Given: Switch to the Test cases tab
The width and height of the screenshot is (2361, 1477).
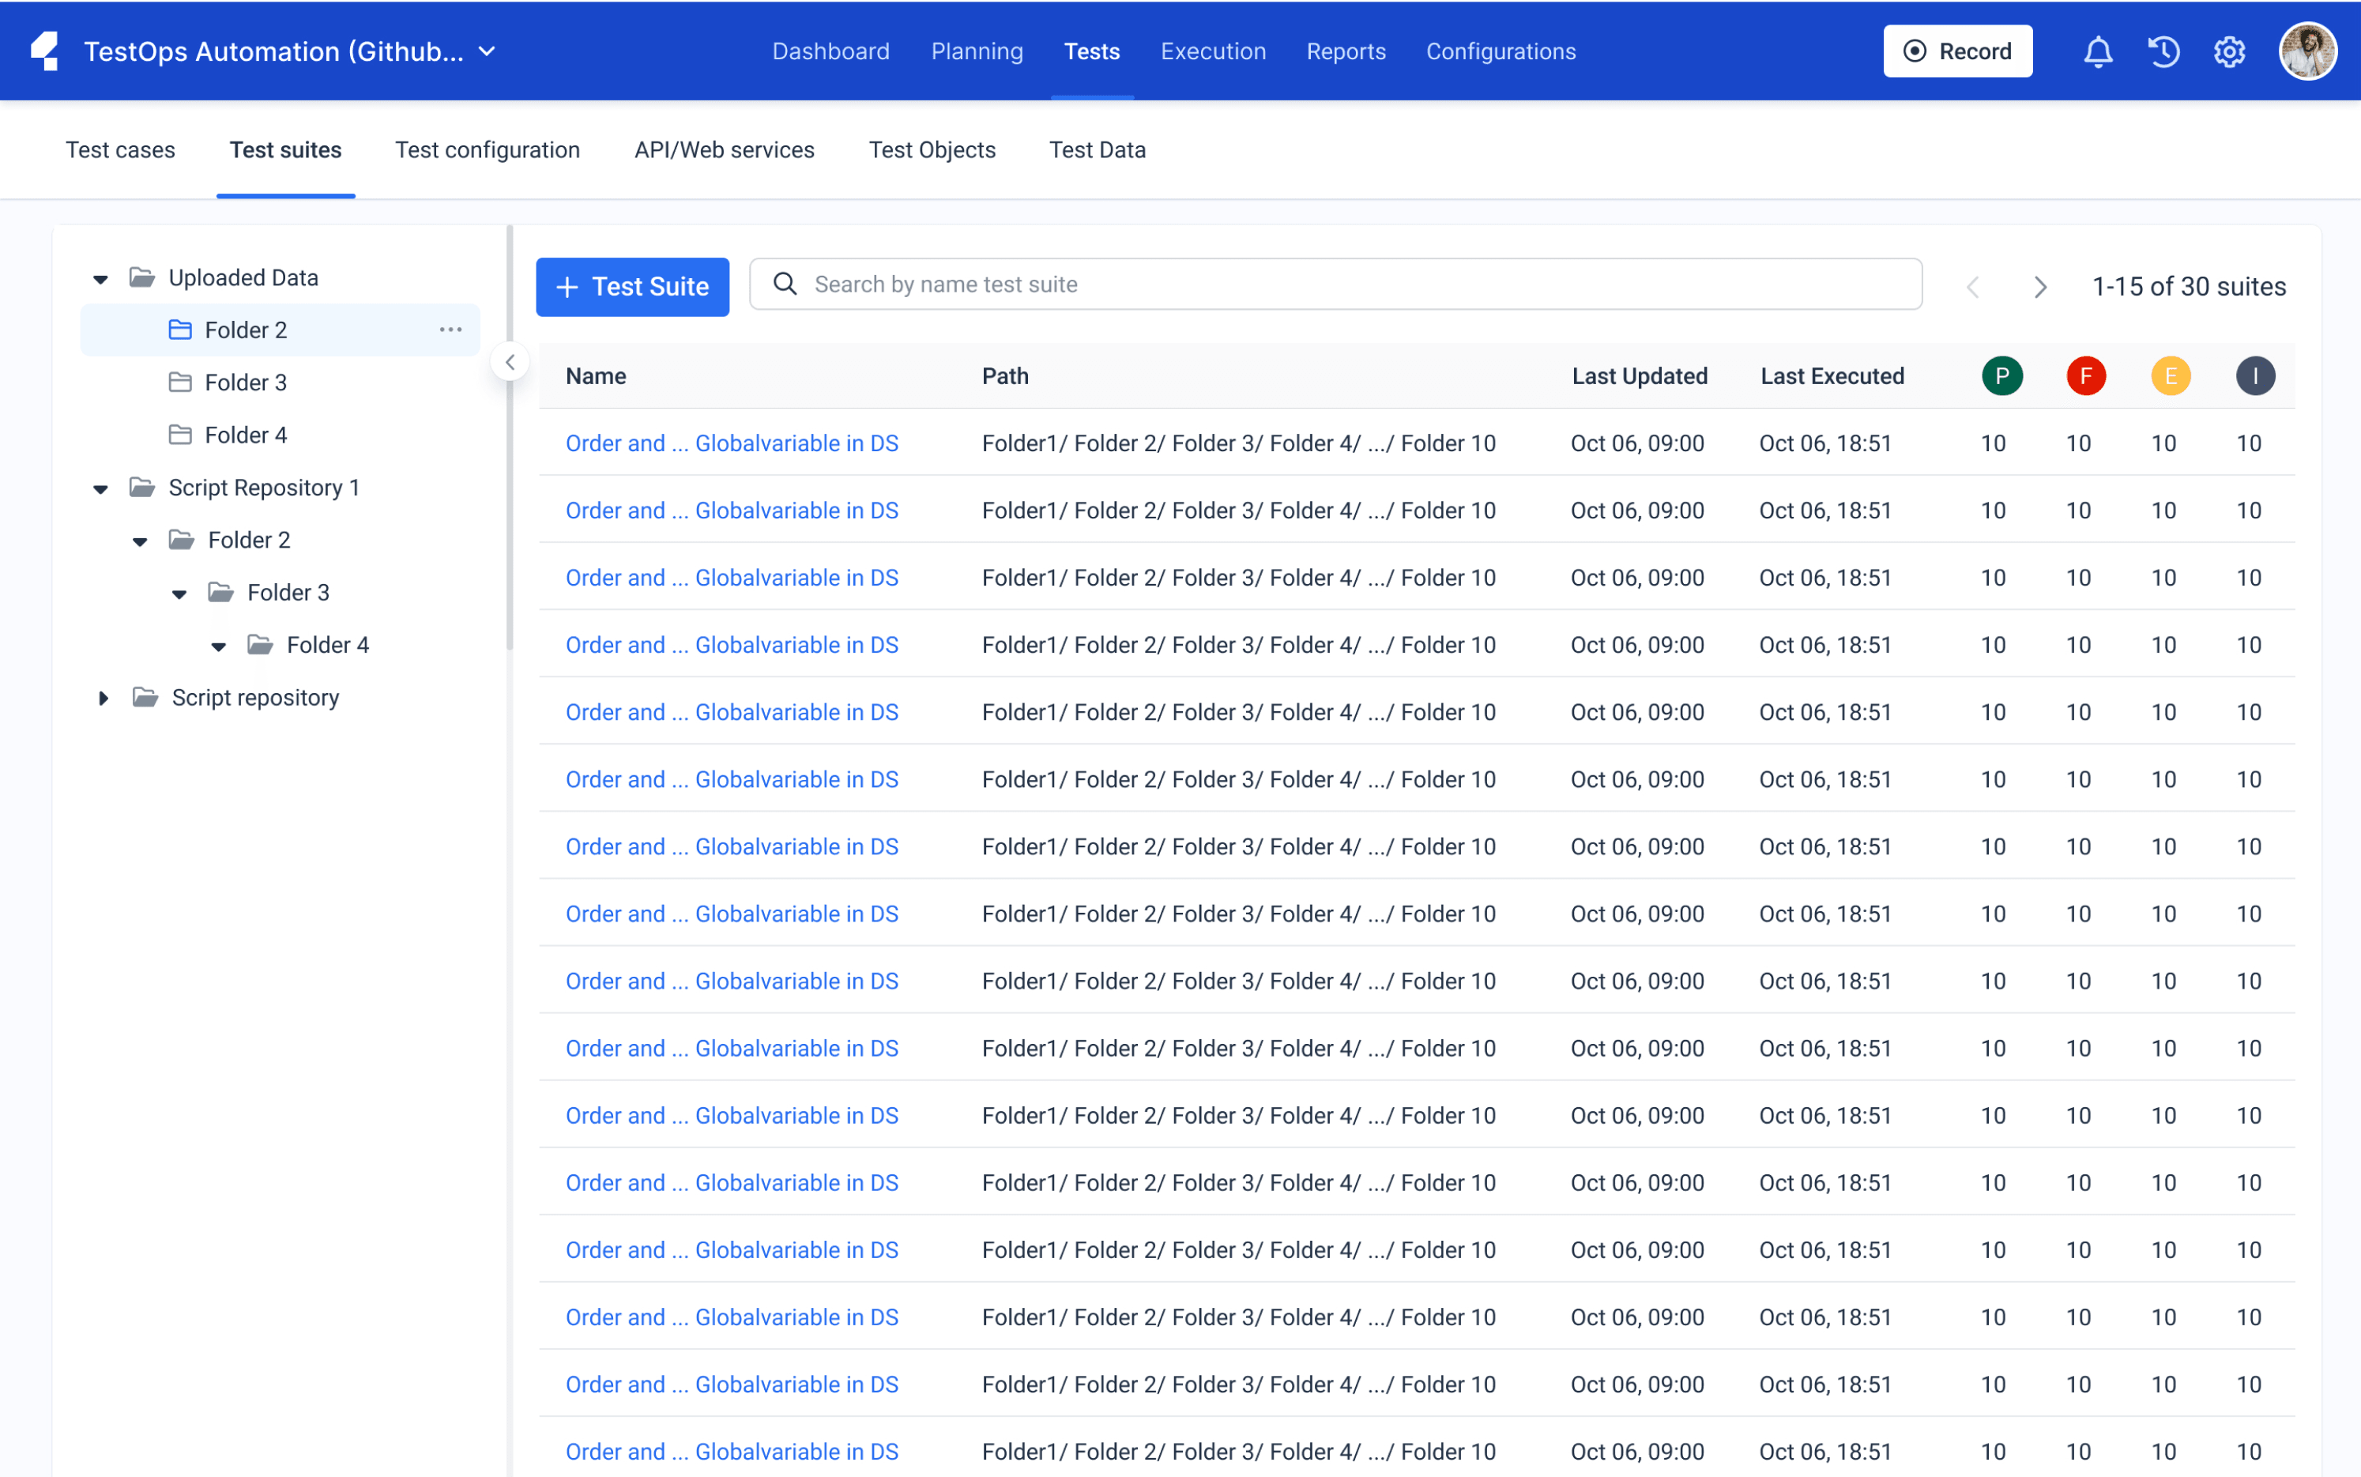Looking at the screenshot, I should click(120, 149).
